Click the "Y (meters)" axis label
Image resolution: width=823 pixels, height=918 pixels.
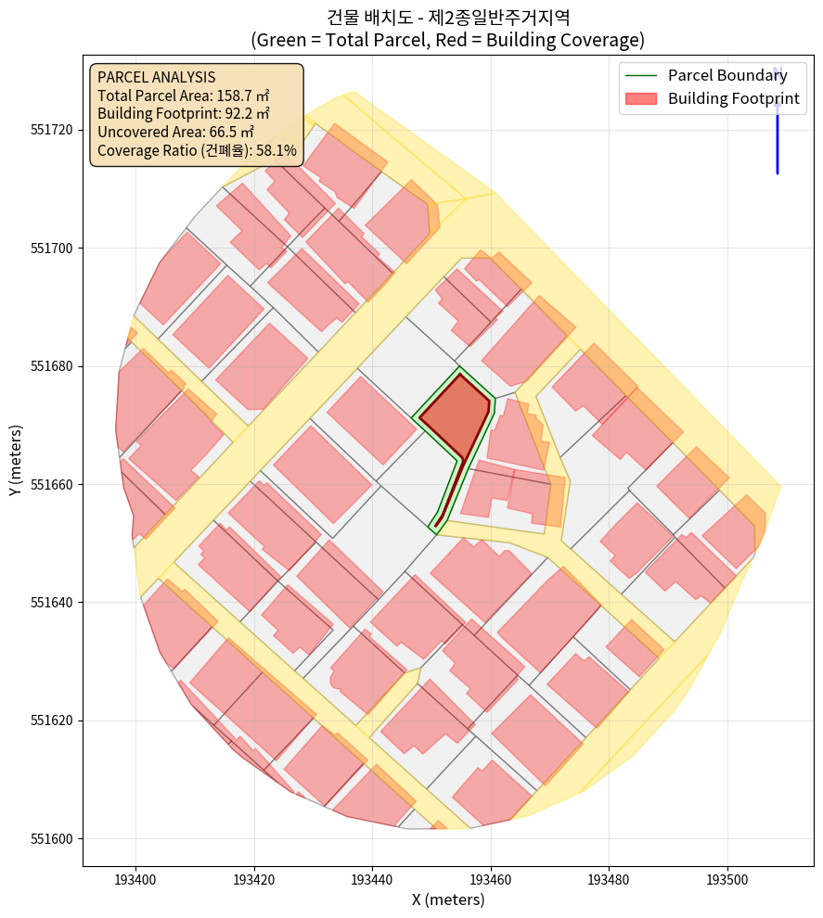click(x=16, y=461)
